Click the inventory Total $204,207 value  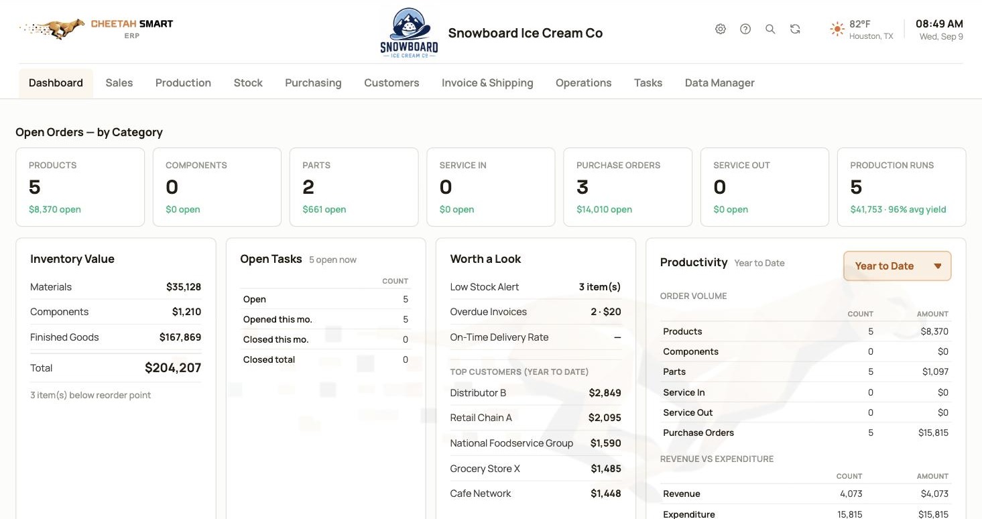click(x=173, y=368)
